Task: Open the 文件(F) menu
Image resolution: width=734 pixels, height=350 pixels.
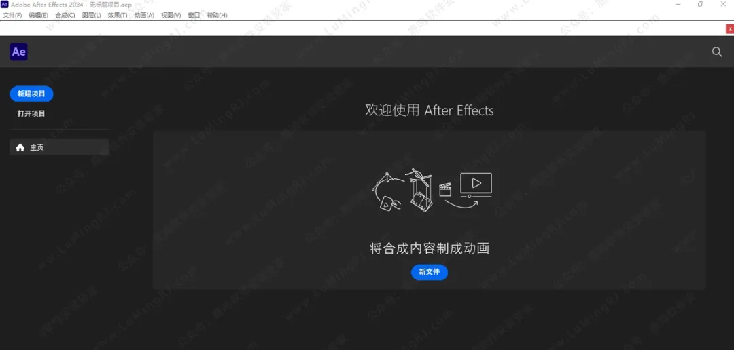Action: 12,15
